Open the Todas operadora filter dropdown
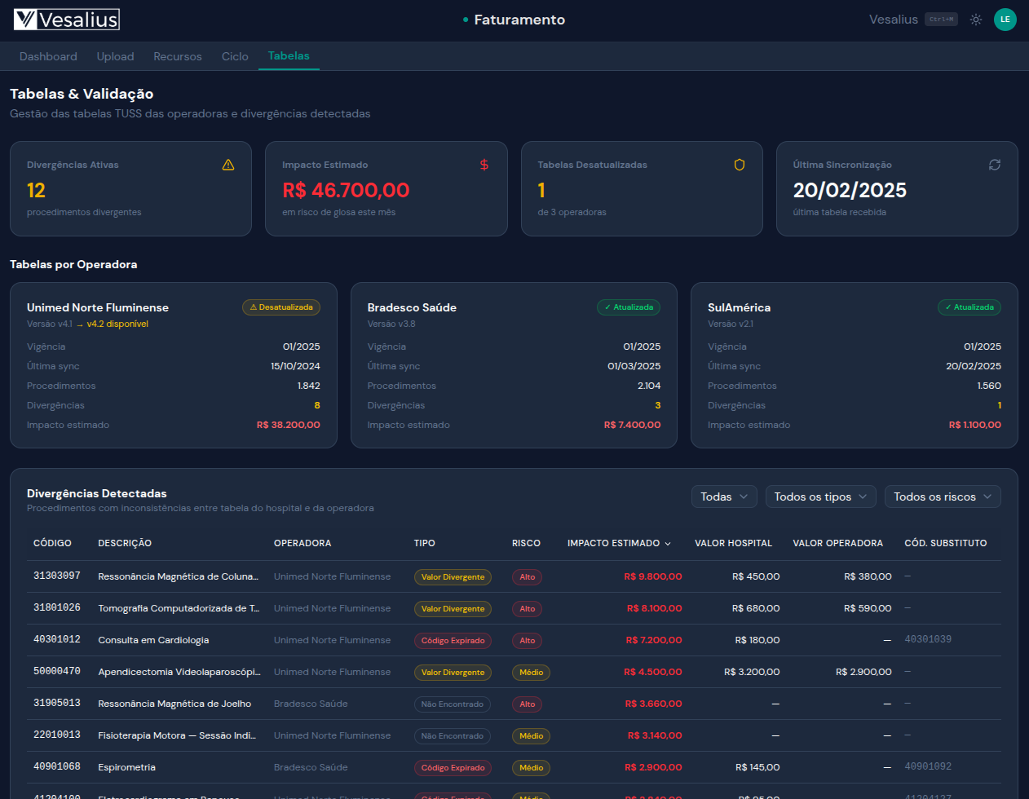Screen dimensions: 1029x799 pos(724,497)
